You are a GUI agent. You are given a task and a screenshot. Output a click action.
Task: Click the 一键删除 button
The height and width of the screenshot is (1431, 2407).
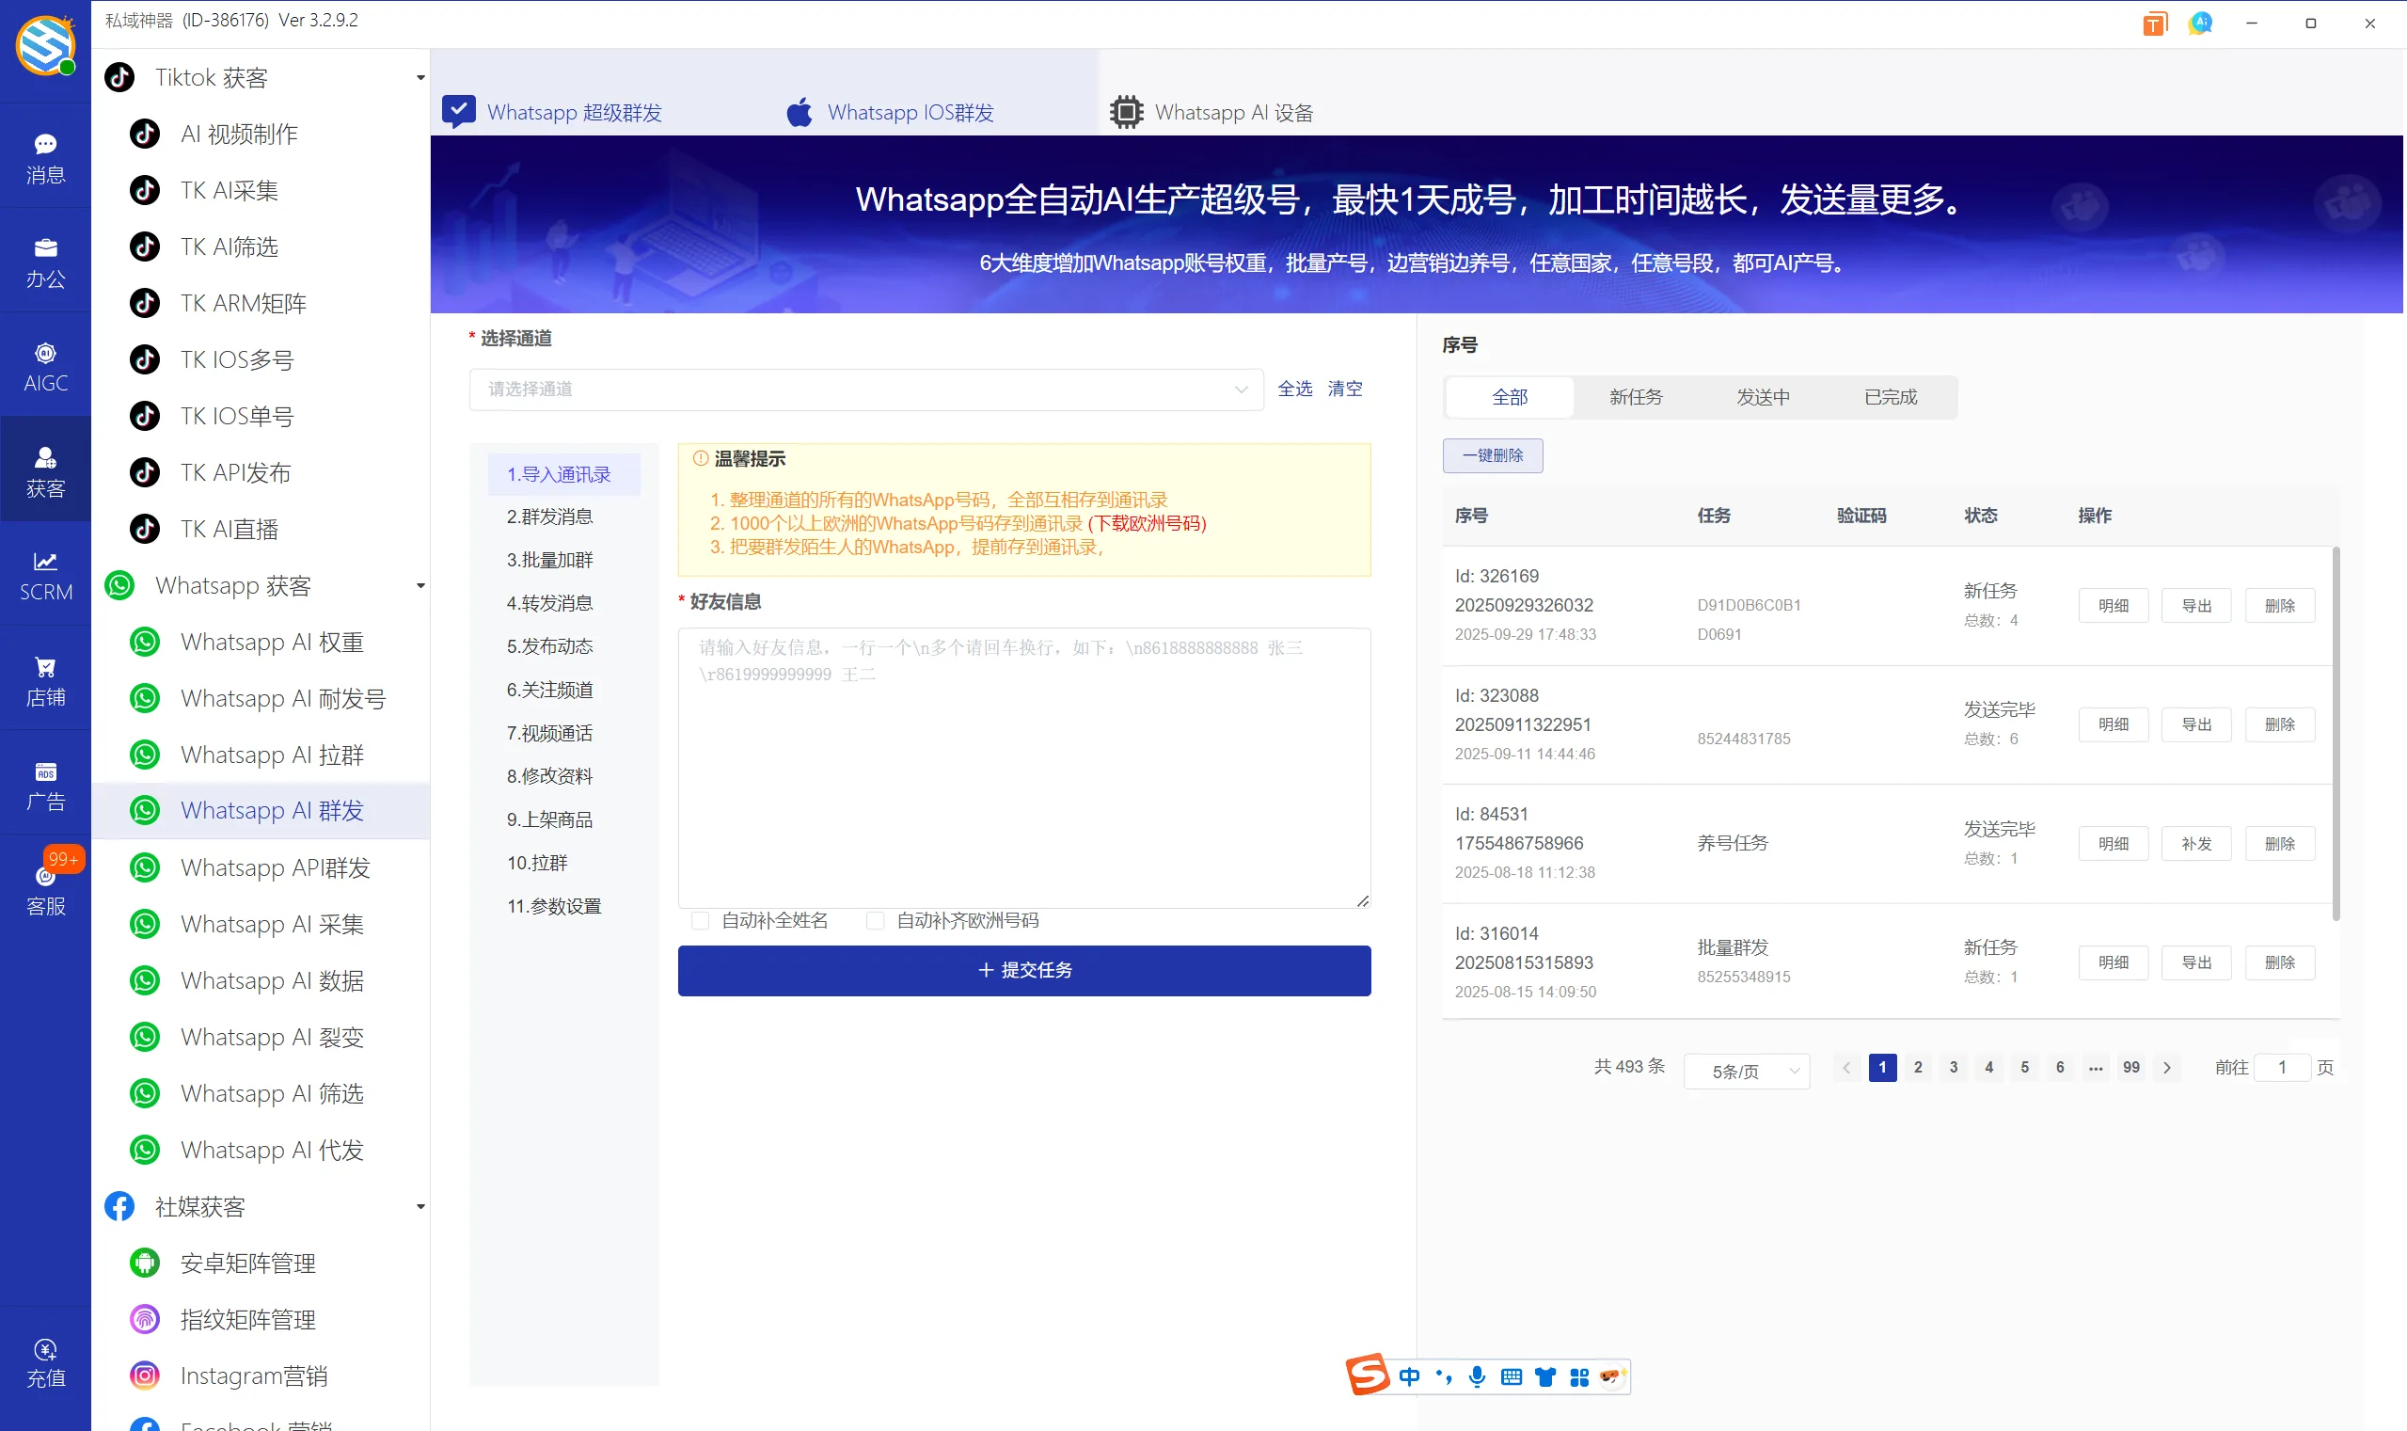coord(1491,454)
